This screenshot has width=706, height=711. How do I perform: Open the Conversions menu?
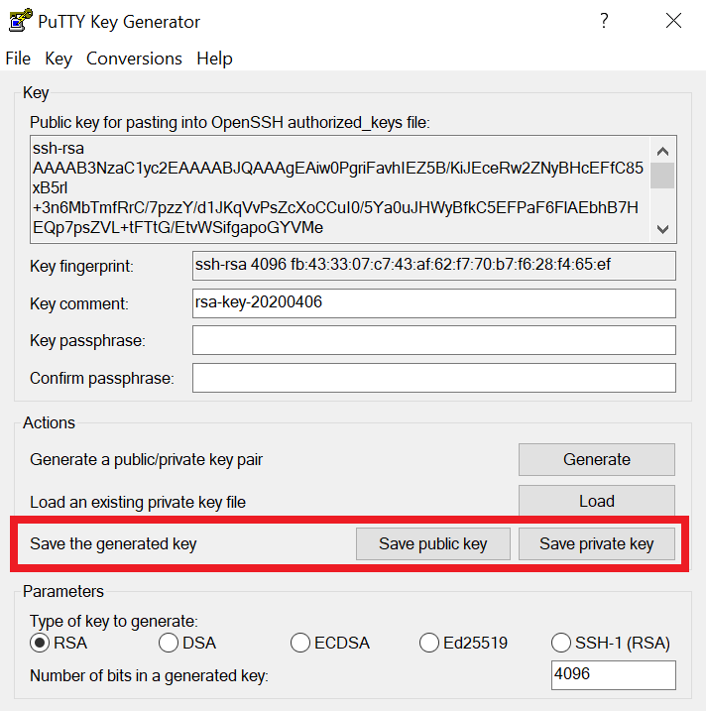pyautogui.click(x=134, y=59)
